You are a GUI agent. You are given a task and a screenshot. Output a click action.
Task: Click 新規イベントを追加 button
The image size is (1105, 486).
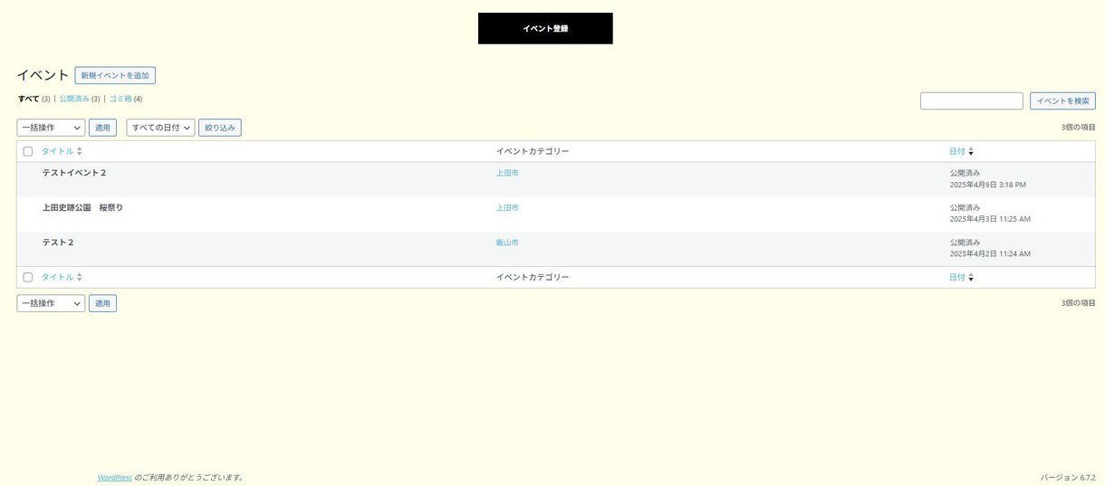(x=115, y=75)
